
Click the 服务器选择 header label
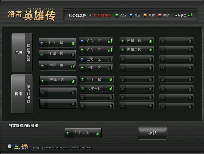[77, 15]
